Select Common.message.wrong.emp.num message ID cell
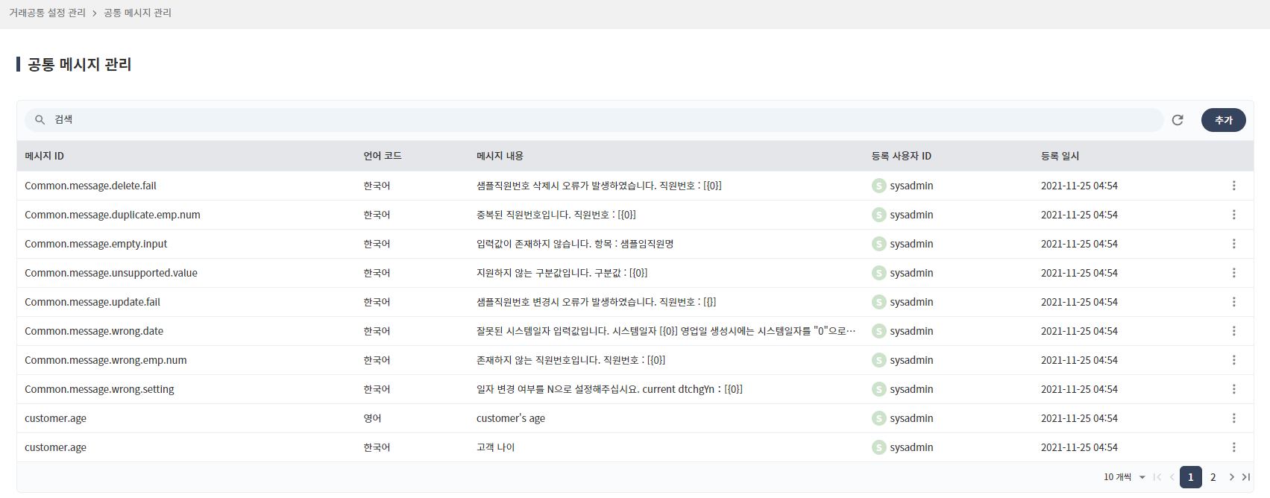The height and width of the screenshot is (498, 1270). click(x=106, y=360)
